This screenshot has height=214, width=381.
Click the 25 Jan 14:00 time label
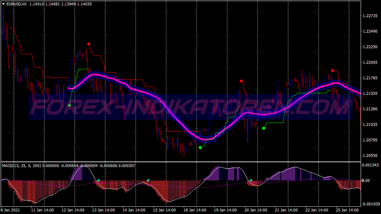coord(347,210)
